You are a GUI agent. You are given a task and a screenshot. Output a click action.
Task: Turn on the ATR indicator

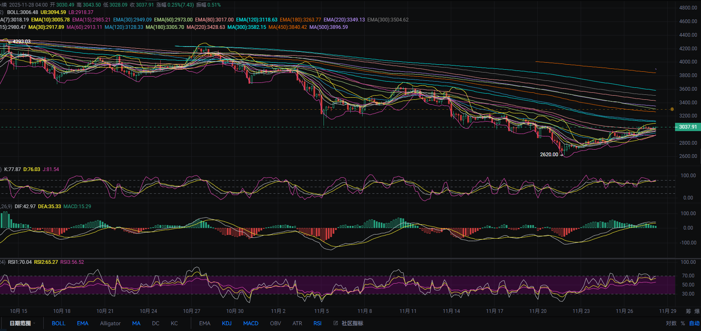coord(297,323)
